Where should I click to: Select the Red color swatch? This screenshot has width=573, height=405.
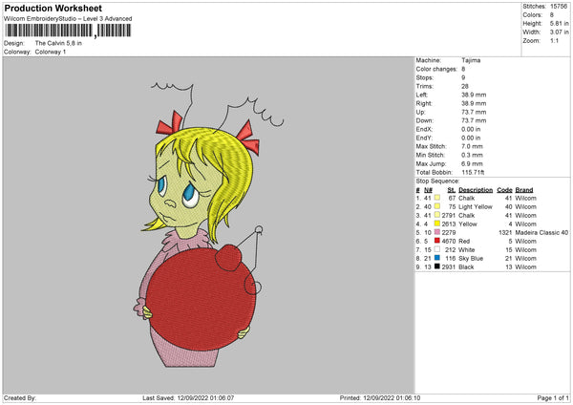click(437, 241)
